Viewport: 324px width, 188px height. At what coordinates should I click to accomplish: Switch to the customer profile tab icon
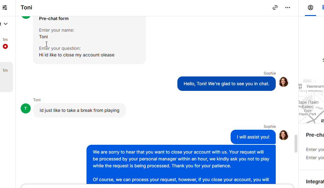[310, 8]
